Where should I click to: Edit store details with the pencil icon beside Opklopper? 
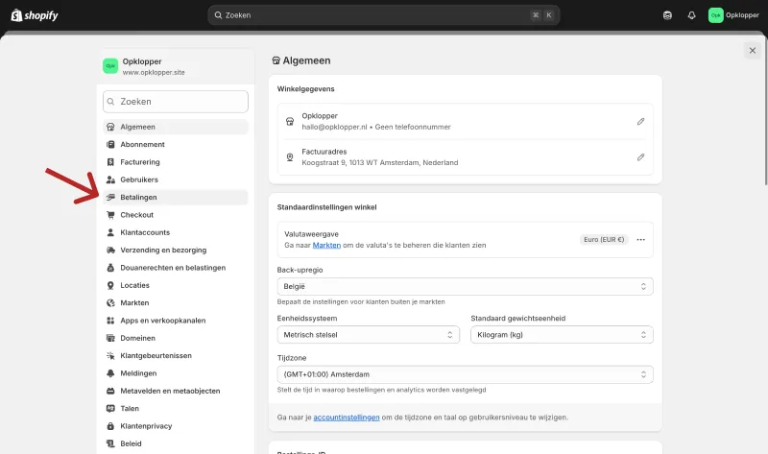tap(640, 122)
